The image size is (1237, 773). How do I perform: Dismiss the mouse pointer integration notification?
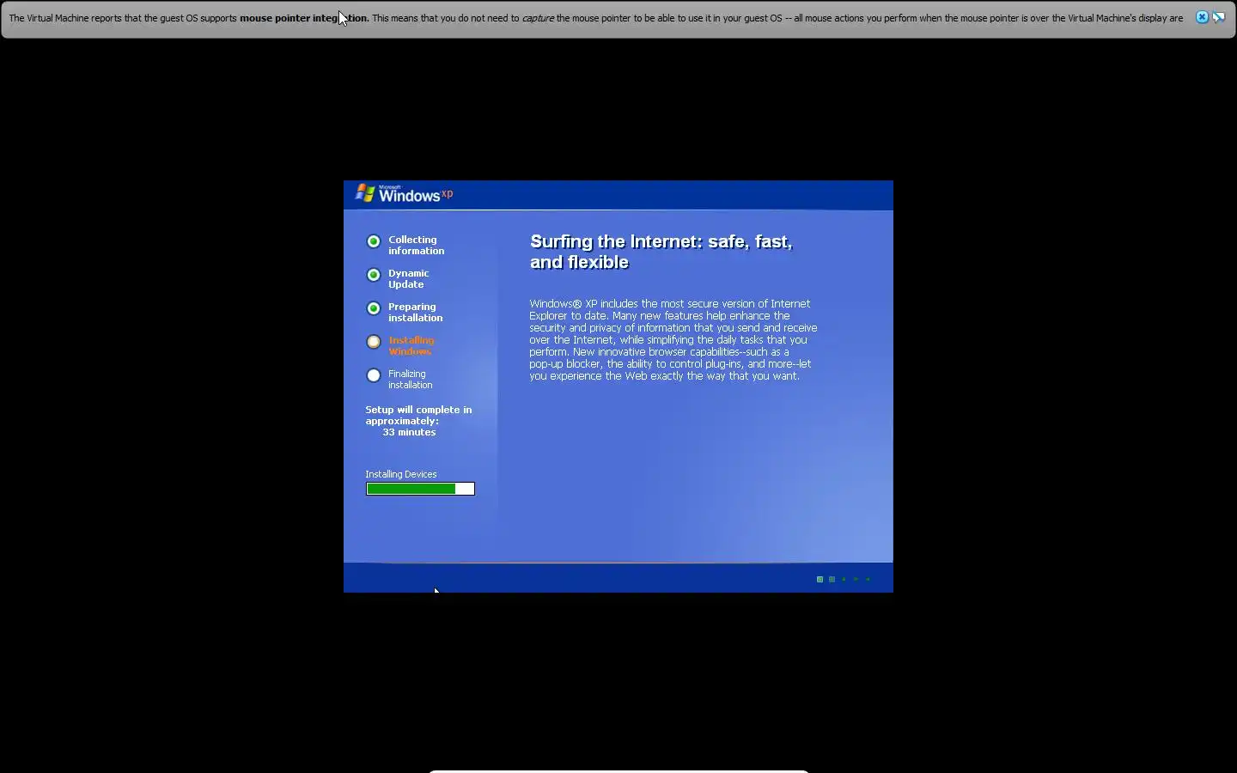coord(1202,17)
